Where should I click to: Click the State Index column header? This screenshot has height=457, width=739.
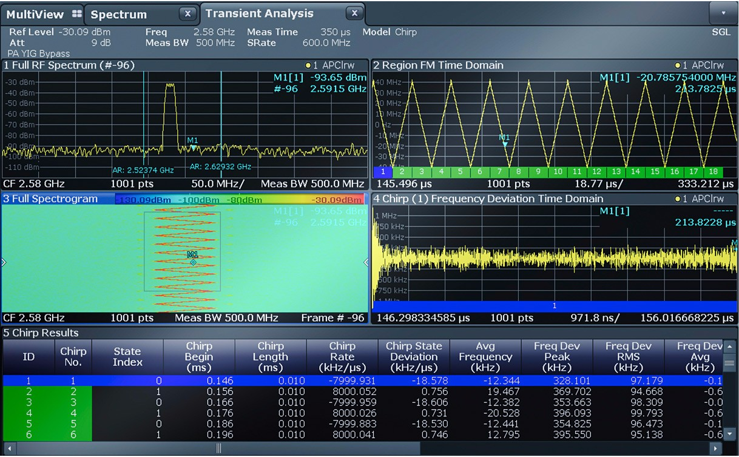(127, 357)
